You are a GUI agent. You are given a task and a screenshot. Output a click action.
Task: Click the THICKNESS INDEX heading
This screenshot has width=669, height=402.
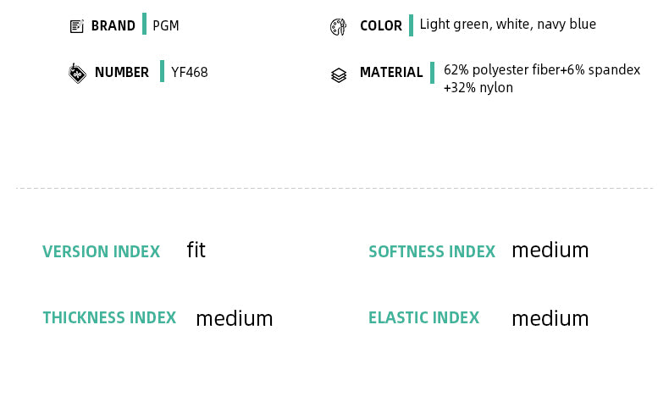pos(109,318)
